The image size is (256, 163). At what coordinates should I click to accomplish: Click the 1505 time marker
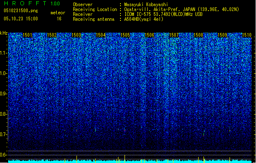(x=125, y=35)
